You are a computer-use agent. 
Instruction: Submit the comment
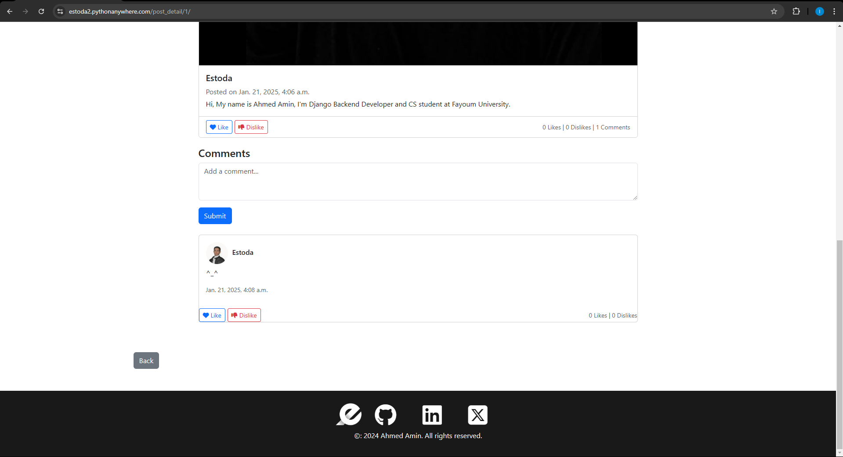(215, 216)
